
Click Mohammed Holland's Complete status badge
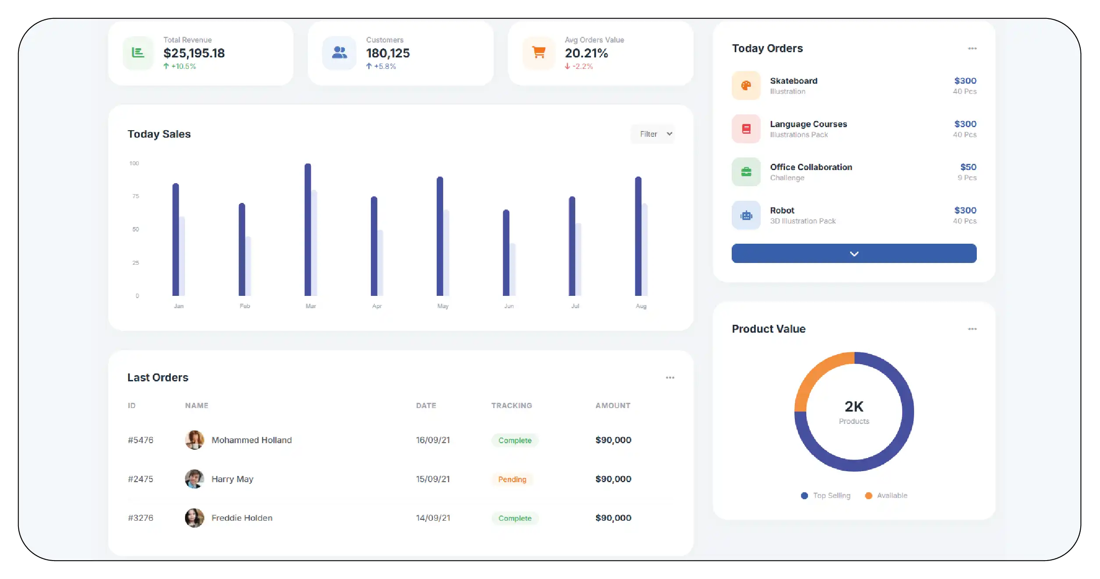coord(515,440)
